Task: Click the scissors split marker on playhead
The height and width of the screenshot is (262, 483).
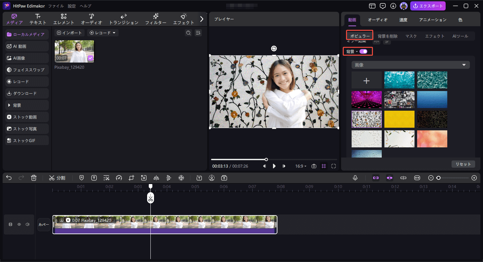Action: point(150,198)
